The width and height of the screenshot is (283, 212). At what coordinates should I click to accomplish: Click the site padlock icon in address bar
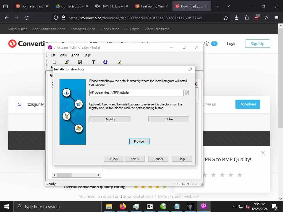coord(63,18)
